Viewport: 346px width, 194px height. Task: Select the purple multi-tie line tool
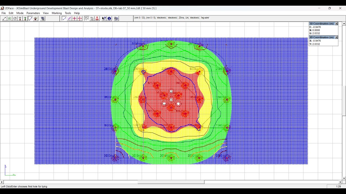tap(69, 19)
